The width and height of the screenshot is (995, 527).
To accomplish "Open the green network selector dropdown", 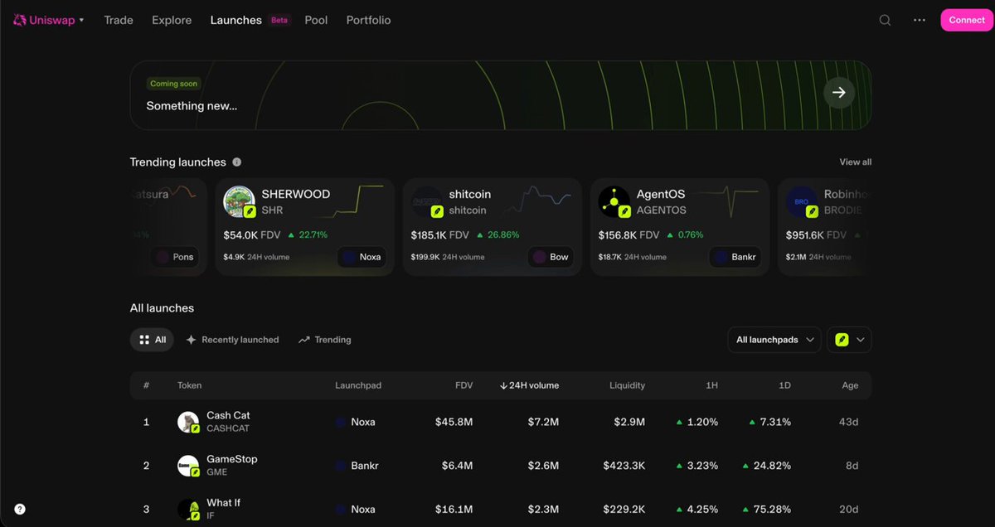I will 849,340.
